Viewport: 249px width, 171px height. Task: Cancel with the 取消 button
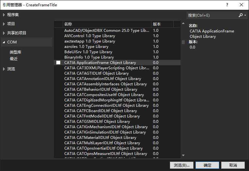pos(233,165)
